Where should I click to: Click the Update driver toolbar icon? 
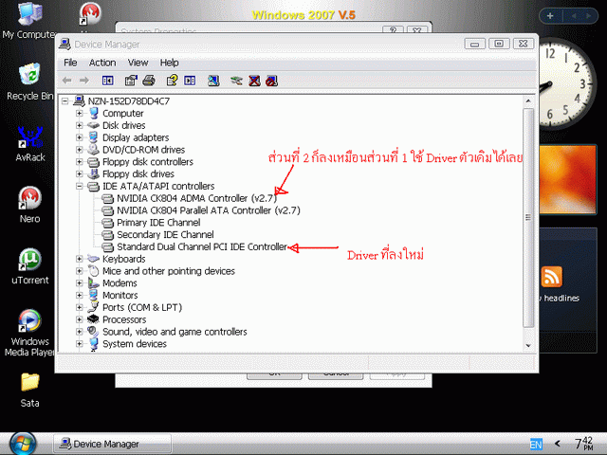[236, 81]
